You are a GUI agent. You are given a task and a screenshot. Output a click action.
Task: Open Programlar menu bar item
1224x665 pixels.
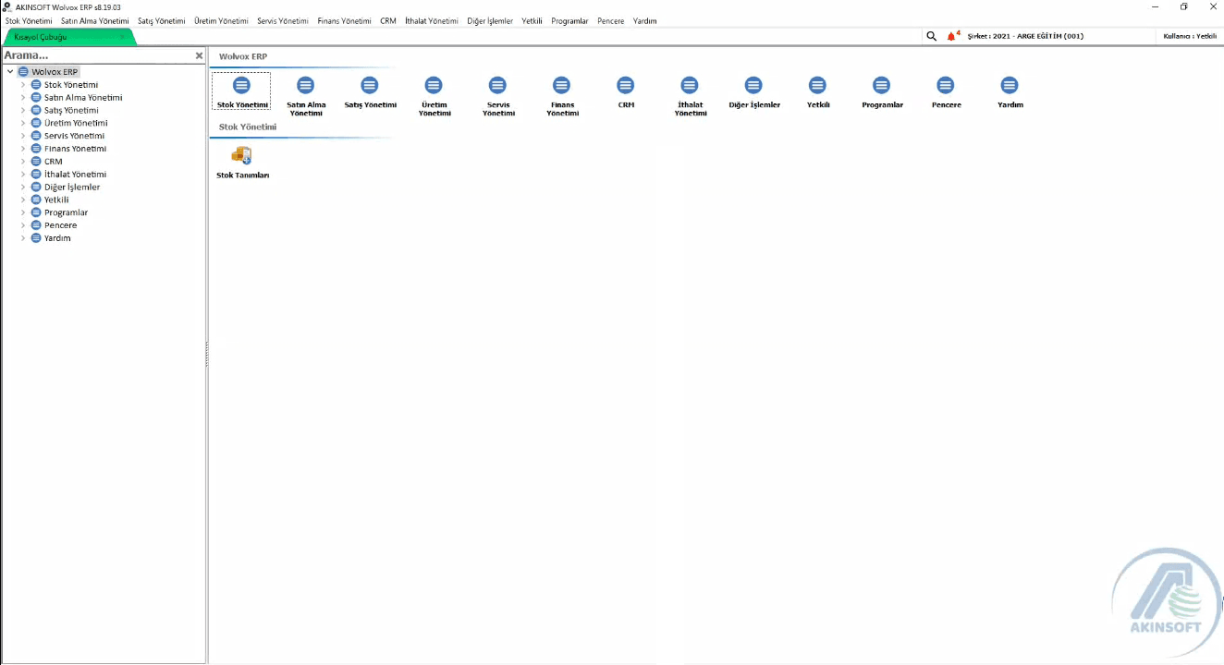pos(569,20)
